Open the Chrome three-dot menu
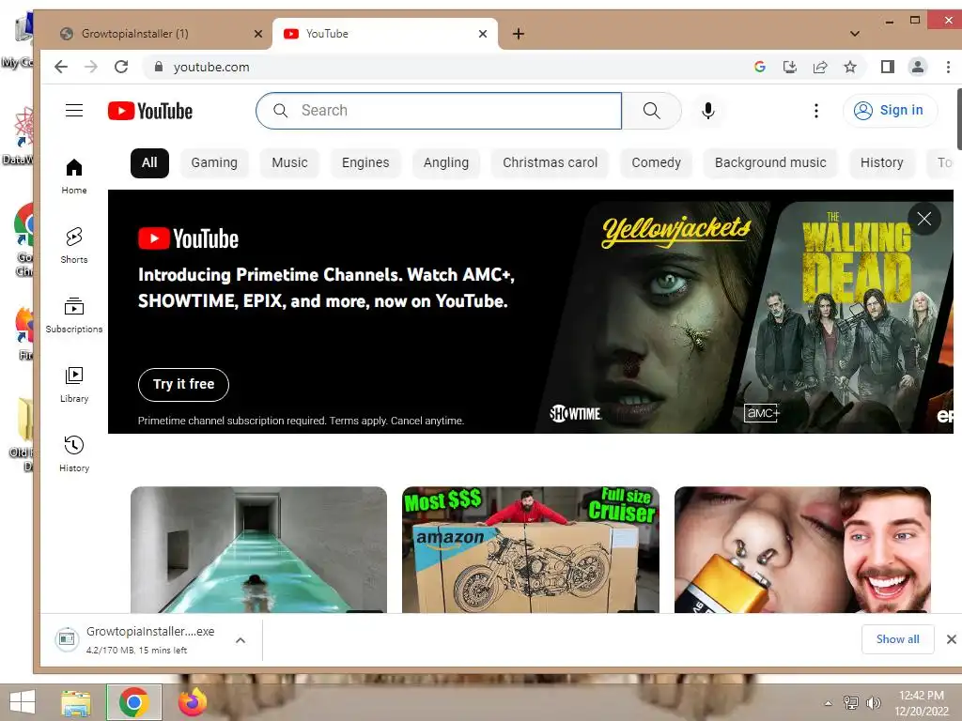The image size is (962, 721). point(948,67)
